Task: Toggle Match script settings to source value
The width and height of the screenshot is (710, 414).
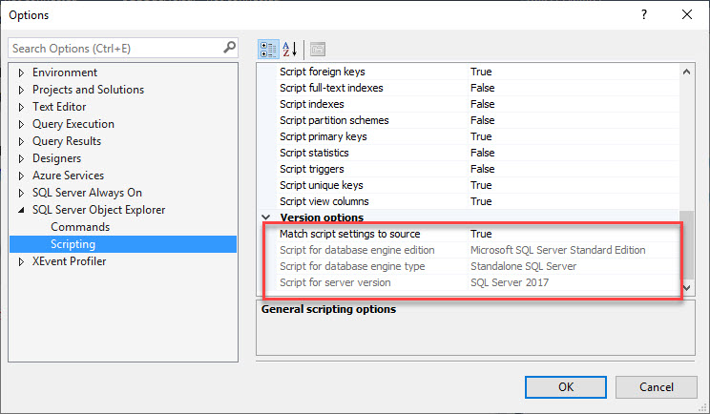Action: coord(573,234)
